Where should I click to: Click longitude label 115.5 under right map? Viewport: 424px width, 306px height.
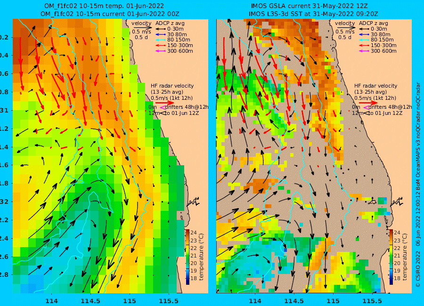[x=372, y=301]
